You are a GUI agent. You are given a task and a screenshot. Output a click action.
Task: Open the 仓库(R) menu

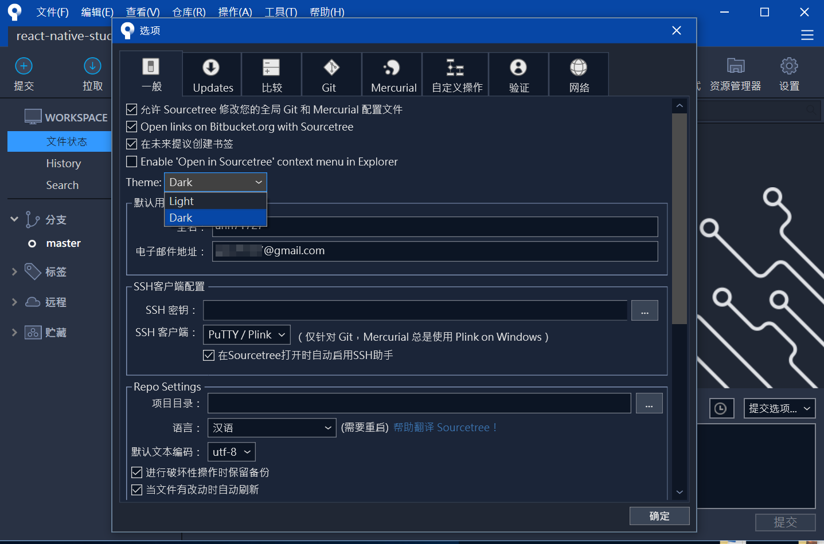(x=189, y=12)
